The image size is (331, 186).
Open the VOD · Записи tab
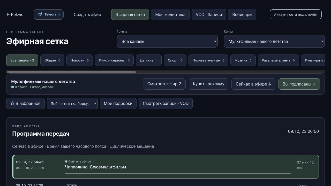(x=209, y=14)
